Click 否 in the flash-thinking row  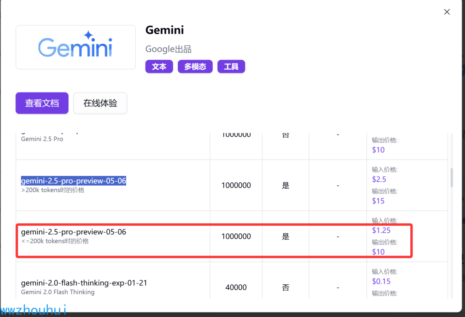[285, 287]
